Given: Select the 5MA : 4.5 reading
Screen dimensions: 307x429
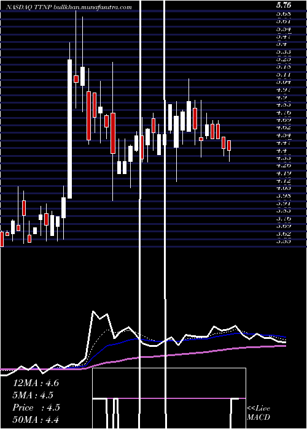Looking at the screenshot, I should (x=33, y=395).
